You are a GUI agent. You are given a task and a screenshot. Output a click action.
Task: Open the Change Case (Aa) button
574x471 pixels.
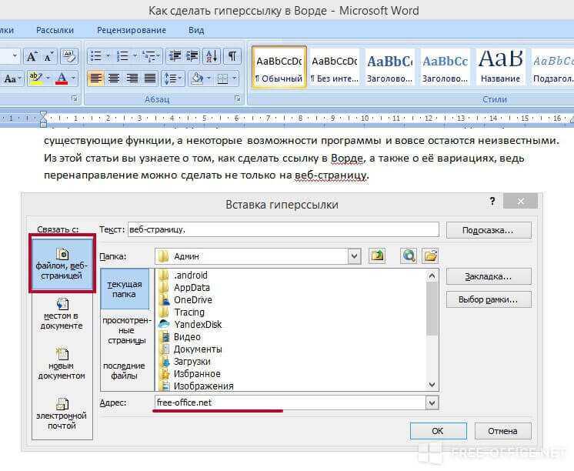(x=12, y=78)
